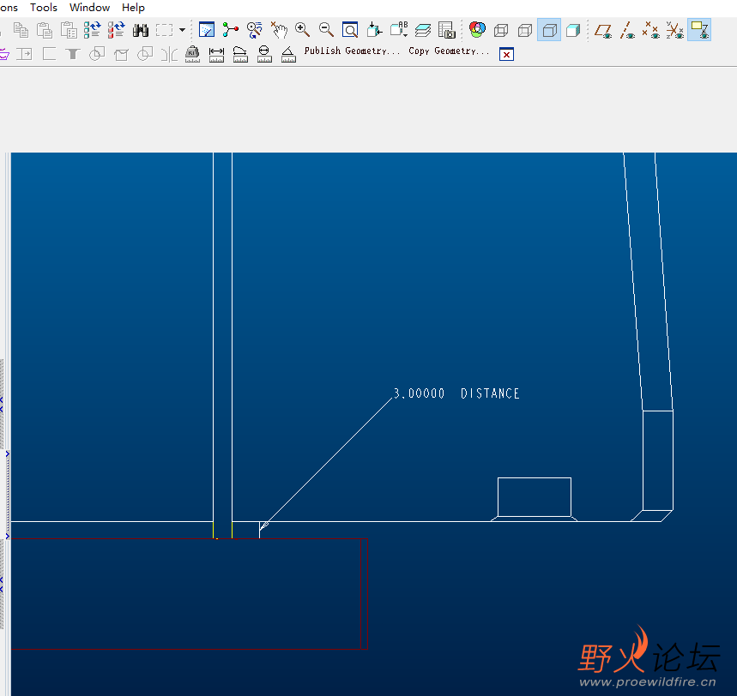Open the View Manager icon
737x696 pixels.
[x=446, y=30]
